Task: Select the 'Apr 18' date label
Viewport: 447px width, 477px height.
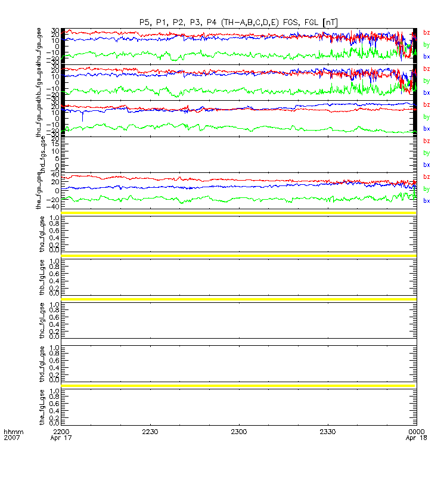Action: tap(416, 438)
